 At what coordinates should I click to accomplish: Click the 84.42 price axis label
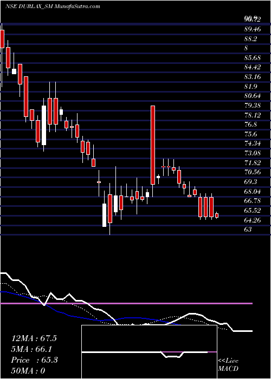click(253, 67)
